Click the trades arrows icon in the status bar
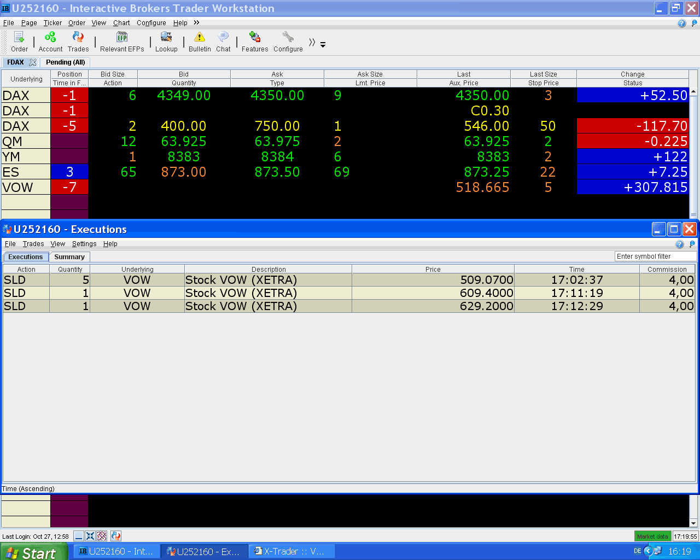The width and height of the screenshot is (700, 560). click(x=115, y=536)
